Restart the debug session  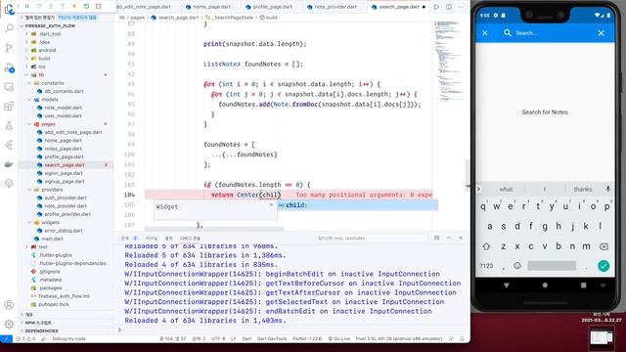86,7
